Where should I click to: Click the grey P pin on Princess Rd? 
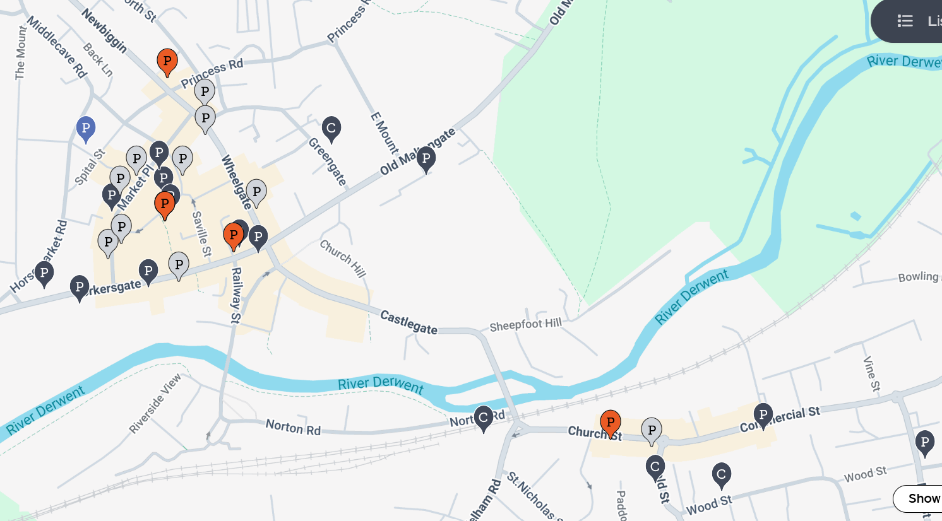pyautogui.click(x=205, y=93)
